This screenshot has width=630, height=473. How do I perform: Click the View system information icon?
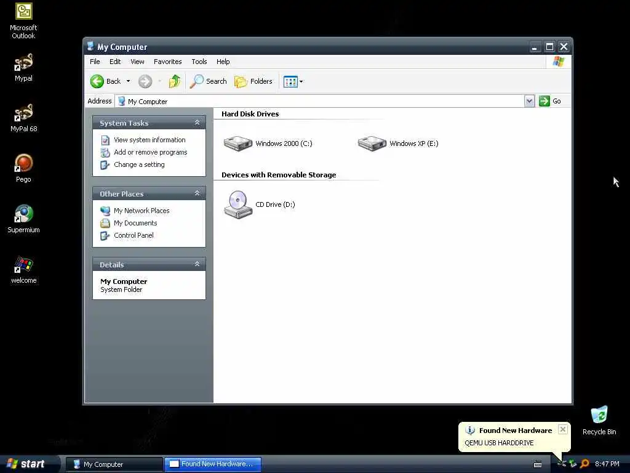(x=105, y=140)
